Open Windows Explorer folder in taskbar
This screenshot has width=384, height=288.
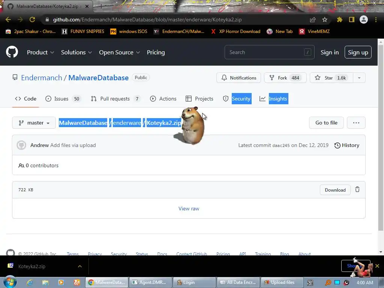[x=45, y=282]
